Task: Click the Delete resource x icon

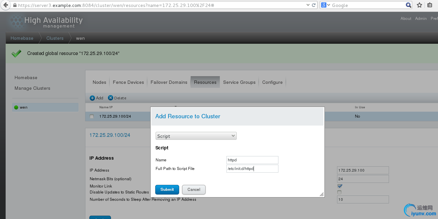Action: (x=111, y=98)
